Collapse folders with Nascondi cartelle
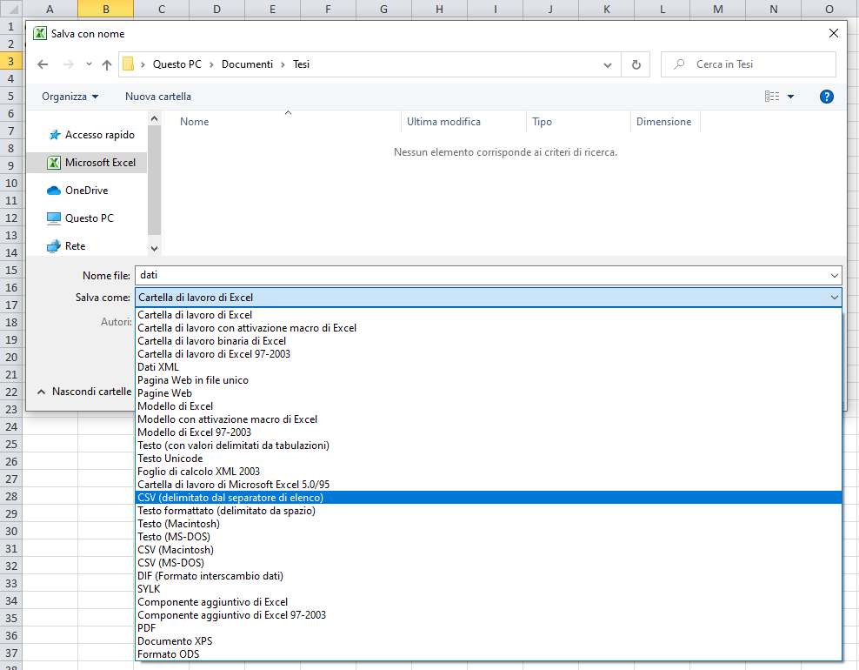This screenshot has height=670, width=859. (x=84, y=392)
